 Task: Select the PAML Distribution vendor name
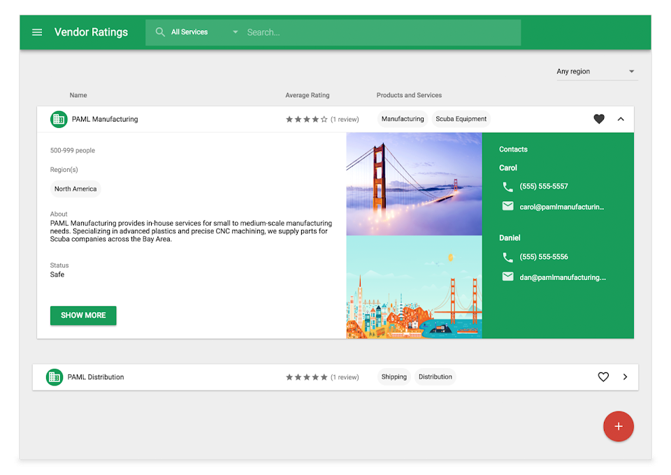point(96,377)
